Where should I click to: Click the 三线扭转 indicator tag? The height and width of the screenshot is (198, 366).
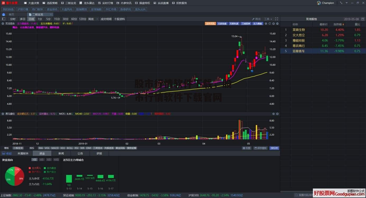click(245, 23)
